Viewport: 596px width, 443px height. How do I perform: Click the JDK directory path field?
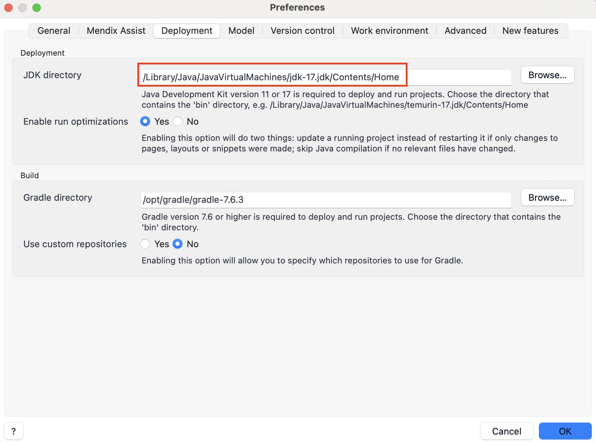326,77
